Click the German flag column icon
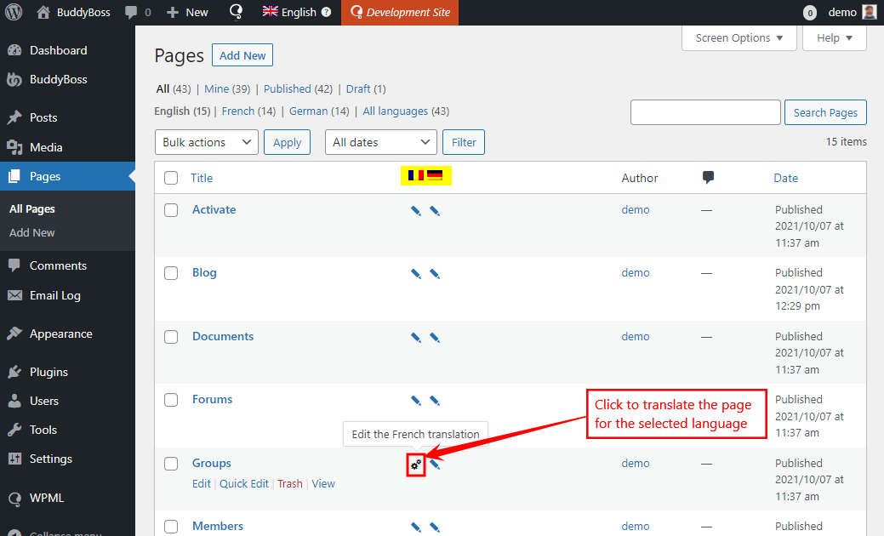 (x=435, y=176)
